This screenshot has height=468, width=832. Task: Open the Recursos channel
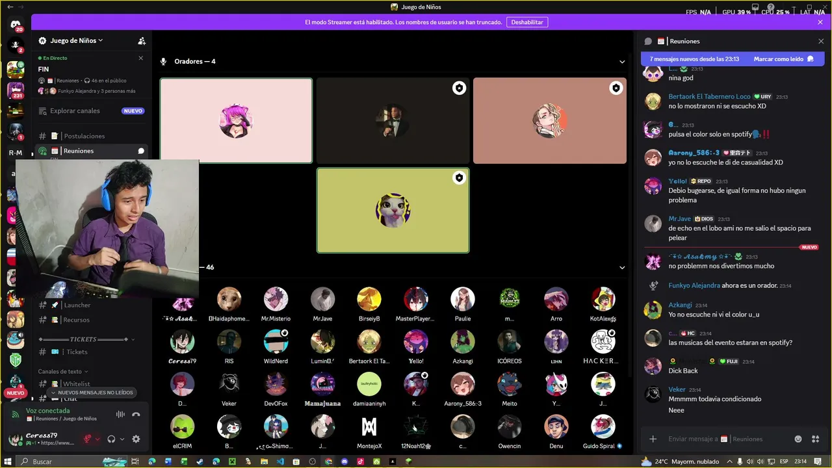[91, 320]
